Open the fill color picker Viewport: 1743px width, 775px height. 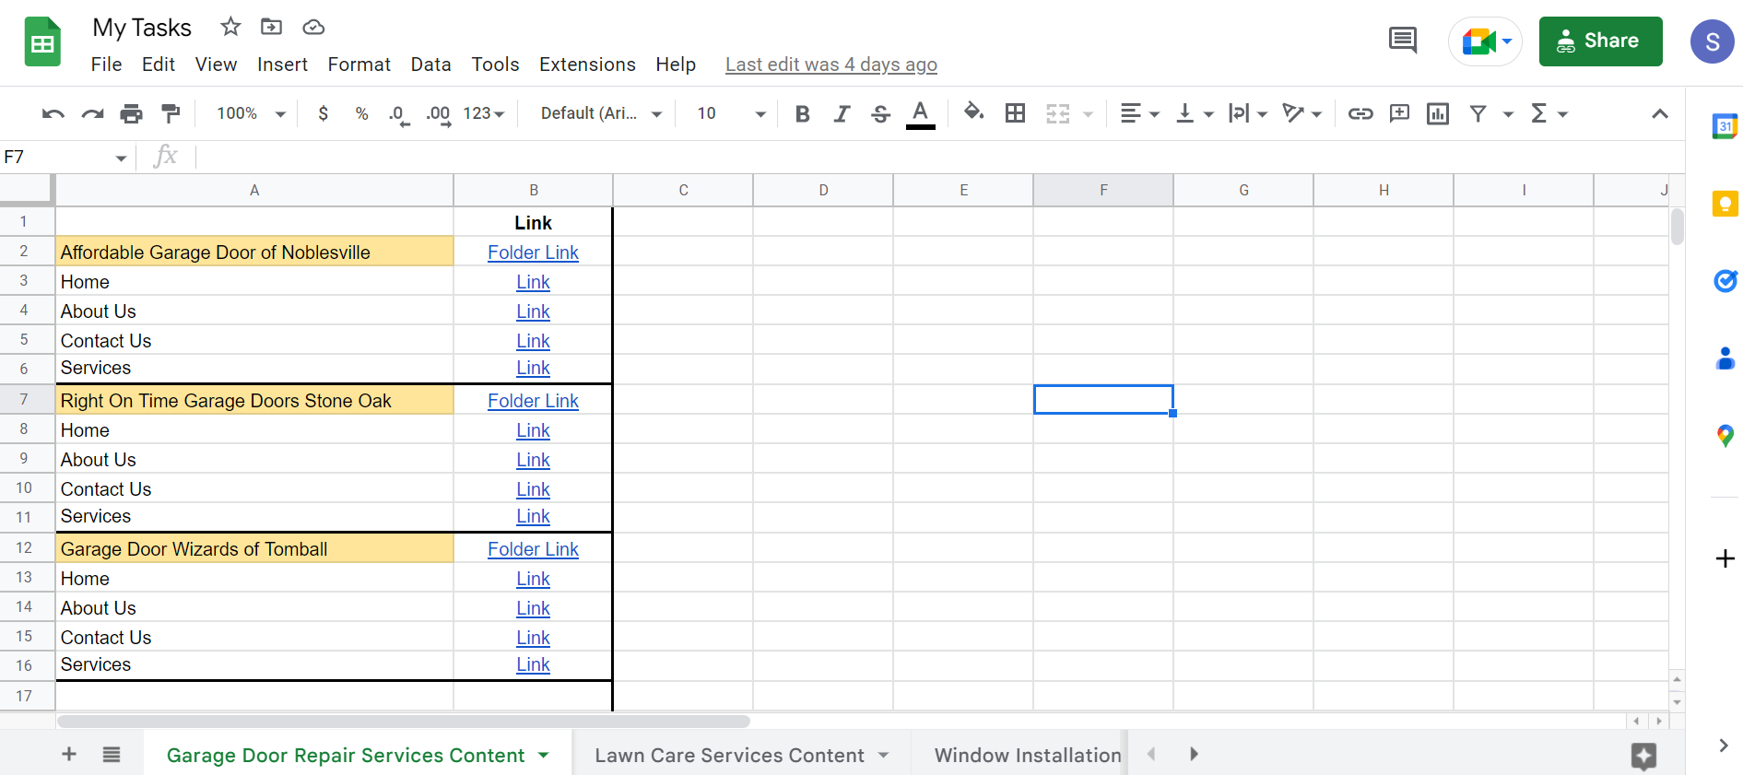pos(973,113)
